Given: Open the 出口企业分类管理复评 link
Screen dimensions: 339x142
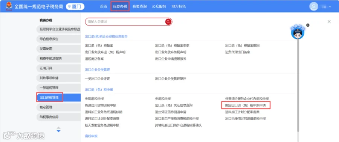Looking at the screenshot, I should (171, 79).
